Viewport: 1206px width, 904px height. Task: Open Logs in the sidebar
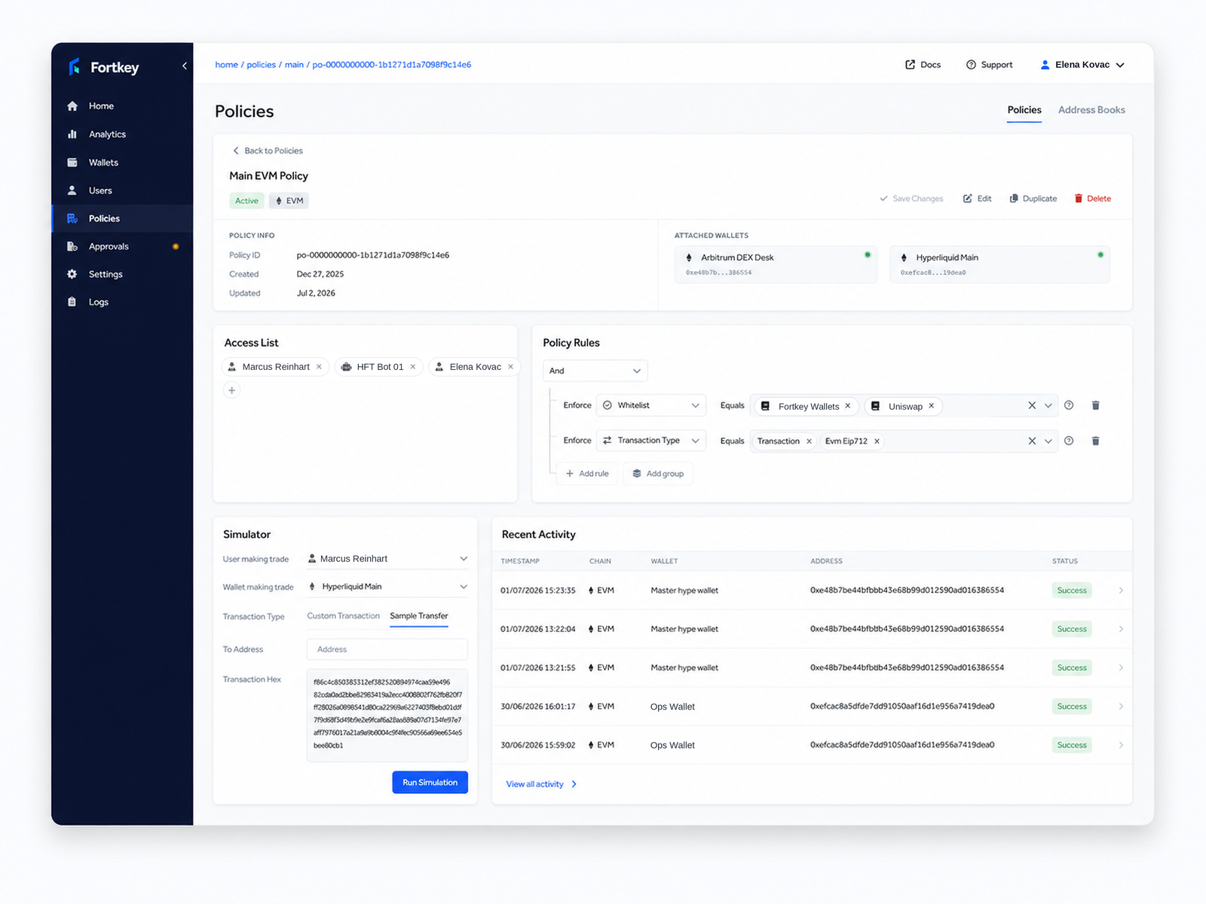pyautogui.click(x=122, y=302)
